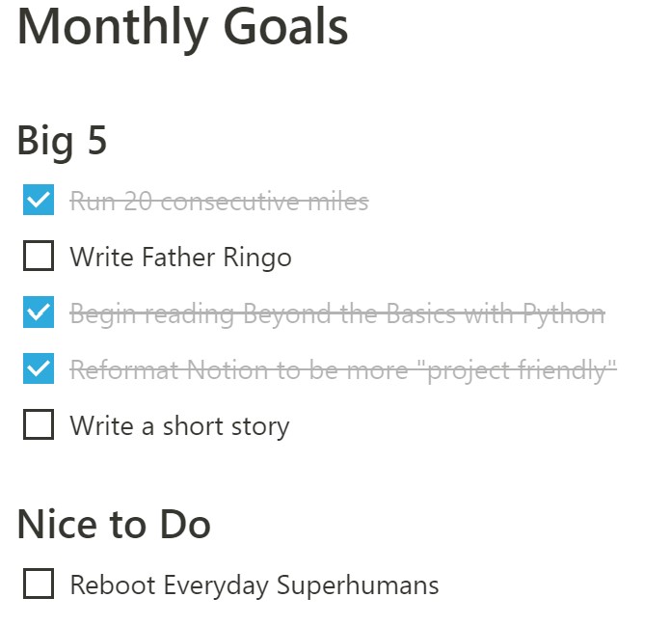Check the Write Father Ringo checkbox
Screen dimensions: 671x625
point(39,256)
